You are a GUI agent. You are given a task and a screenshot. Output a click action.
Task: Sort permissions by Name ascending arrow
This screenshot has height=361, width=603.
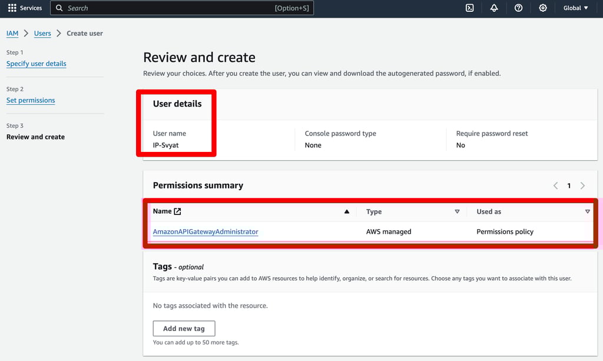pos(347,211)
